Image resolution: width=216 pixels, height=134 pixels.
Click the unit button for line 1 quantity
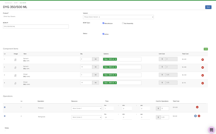point(95,59)
